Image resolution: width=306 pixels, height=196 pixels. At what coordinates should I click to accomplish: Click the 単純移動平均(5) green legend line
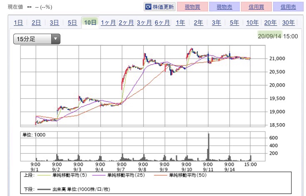[44, 175]
